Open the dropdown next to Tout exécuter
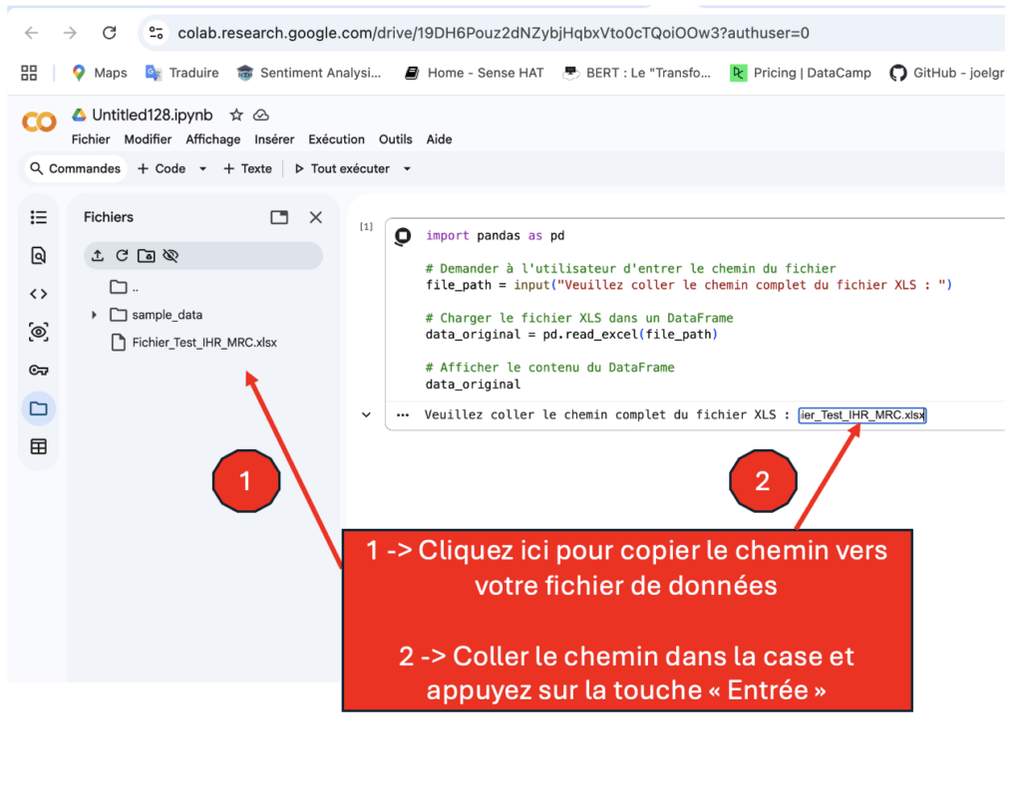Image resolution: width=1021 pixels, height=786 pixels. coord(407,169)
